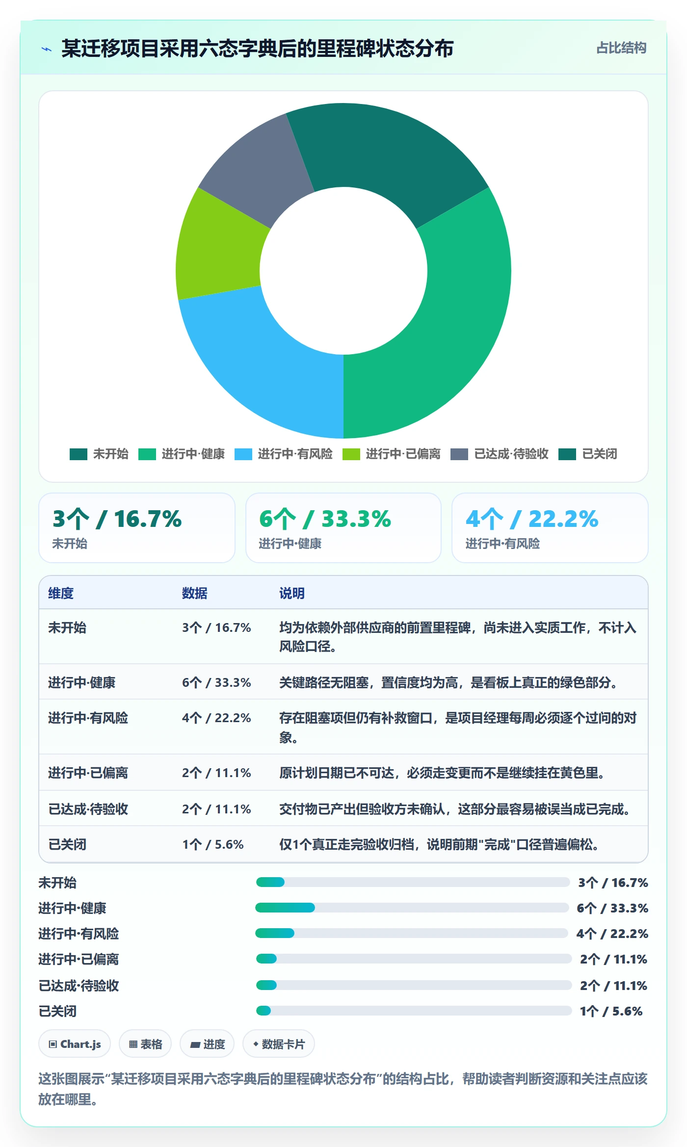Toggle 进行中·健康 legend color swatch
This screenshot has width=687, height=1147.
[147, 454]
